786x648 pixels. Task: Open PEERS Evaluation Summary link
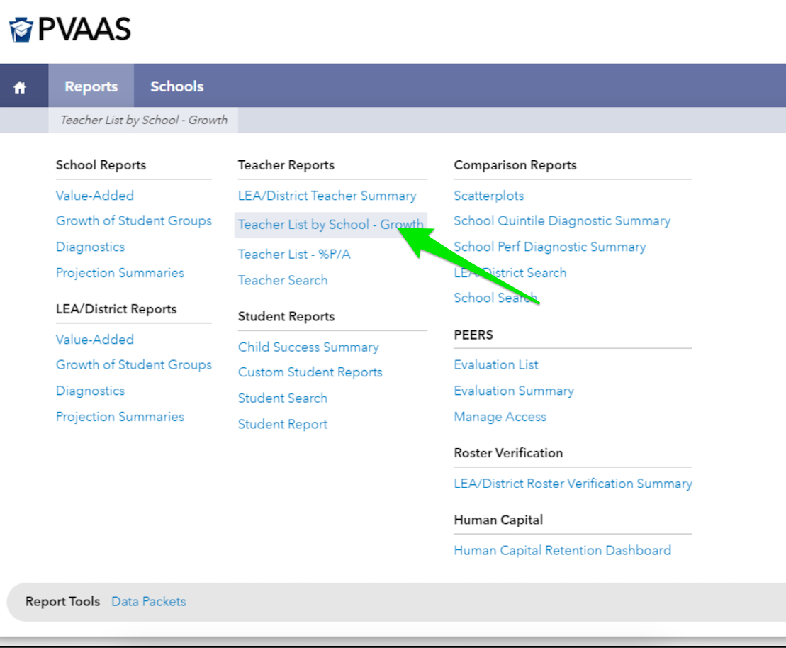pyautogui.click(x=514, y=391)
